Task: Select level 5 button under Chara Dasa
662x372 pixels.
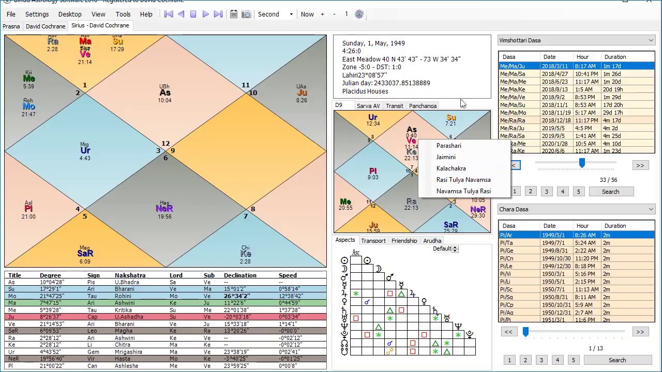Action: click(573, 360)
